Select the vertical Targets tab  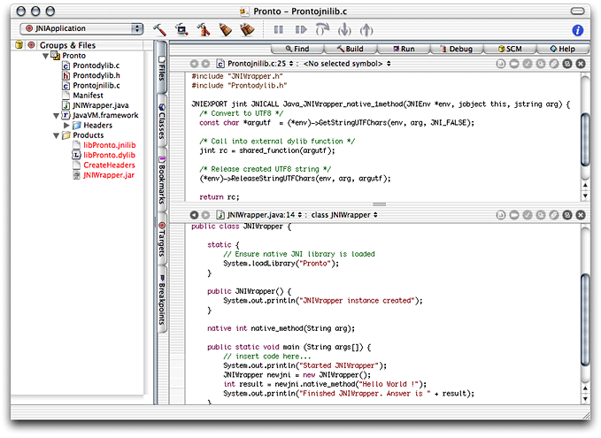point(162,240)
